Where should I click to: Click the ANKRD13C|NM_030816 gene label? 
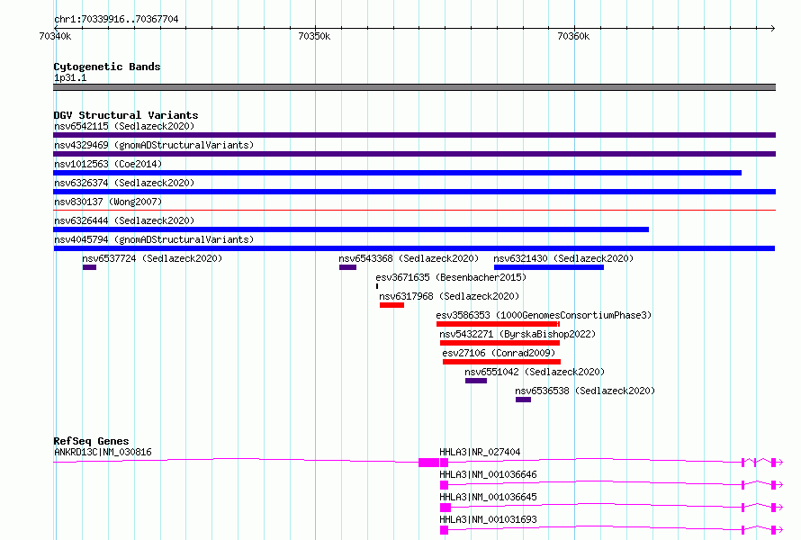[103, 452]
